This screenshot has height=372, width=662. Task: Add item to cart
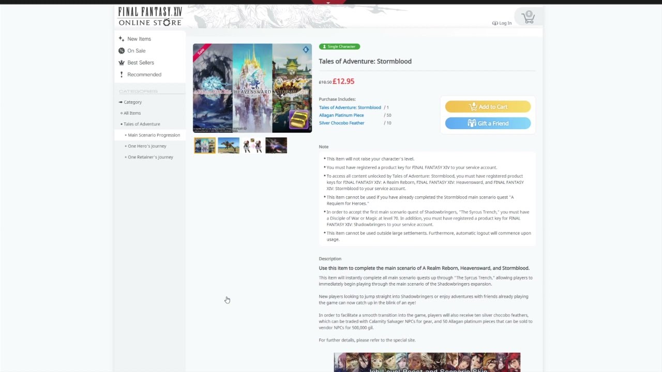[x=488, y=106]
